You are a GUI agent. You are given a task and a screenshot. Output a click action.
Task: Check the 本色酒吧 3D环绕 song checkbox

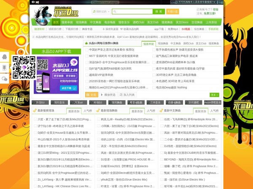tap(153, 81)
